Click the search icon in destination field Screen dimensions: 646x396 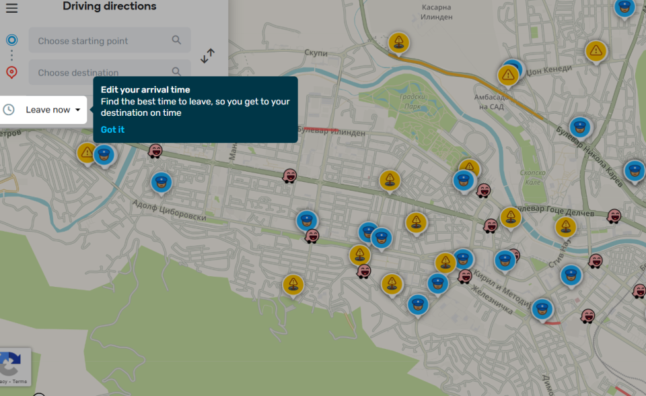point(176,71)
